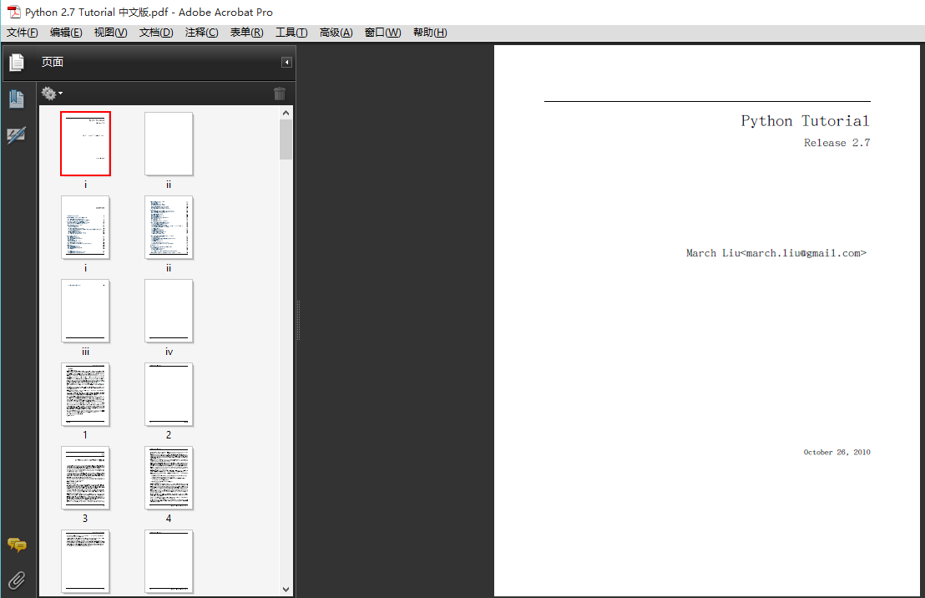
Task: Select the first page thumbnail labeled i
Action: pyautogui.click(x=85, y=144)
